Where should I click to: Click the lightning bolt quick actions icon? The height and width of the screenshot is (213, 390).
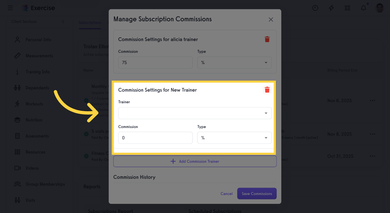pos(331,8)
